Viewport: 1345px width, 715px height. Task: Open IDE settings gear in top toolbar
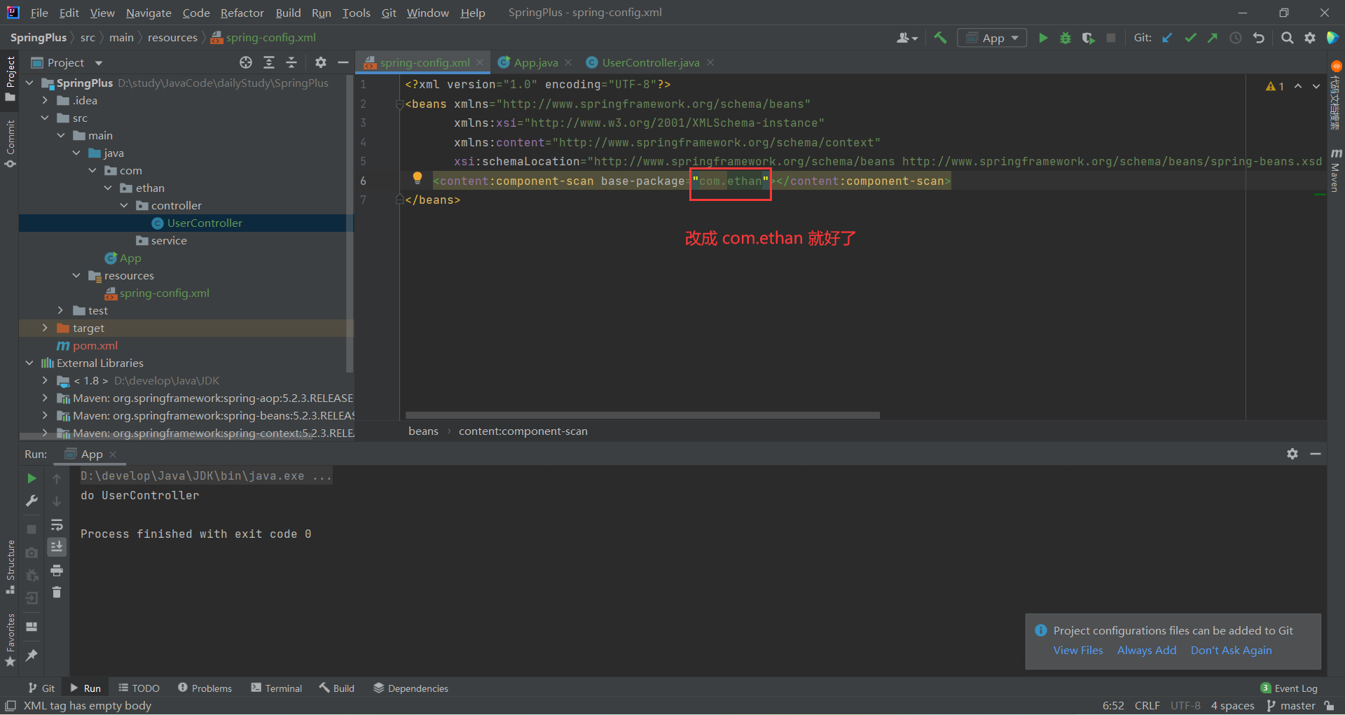click(1310, 38)
